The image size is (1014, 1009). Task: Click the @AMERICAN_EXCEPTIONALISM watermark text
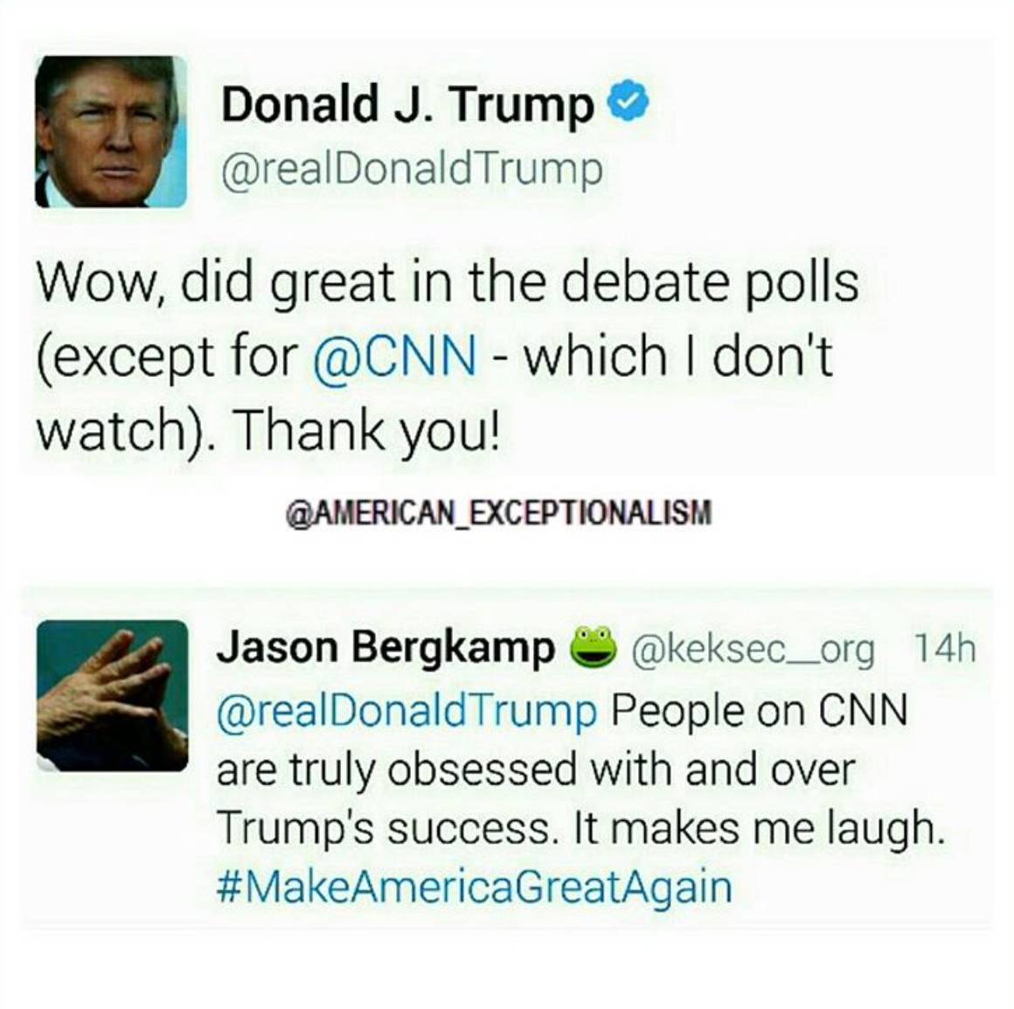[498, 513]
